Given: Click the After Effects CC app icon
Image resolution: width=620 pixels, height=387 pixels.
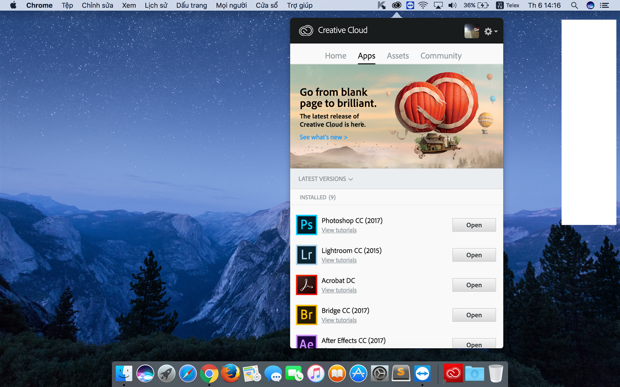Looking at the screenshot, I should (307, 342).
